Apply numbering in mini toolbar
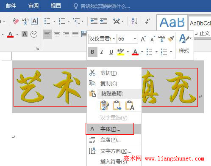Screen dimensions: 211x166 [164, 52]
